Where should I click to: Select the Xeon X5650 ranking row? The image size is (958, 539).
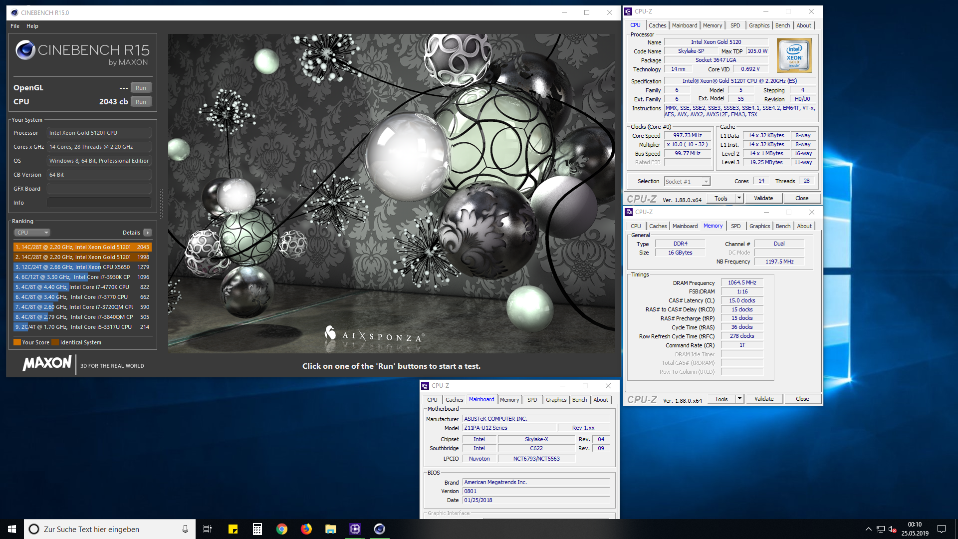(82, 267)
